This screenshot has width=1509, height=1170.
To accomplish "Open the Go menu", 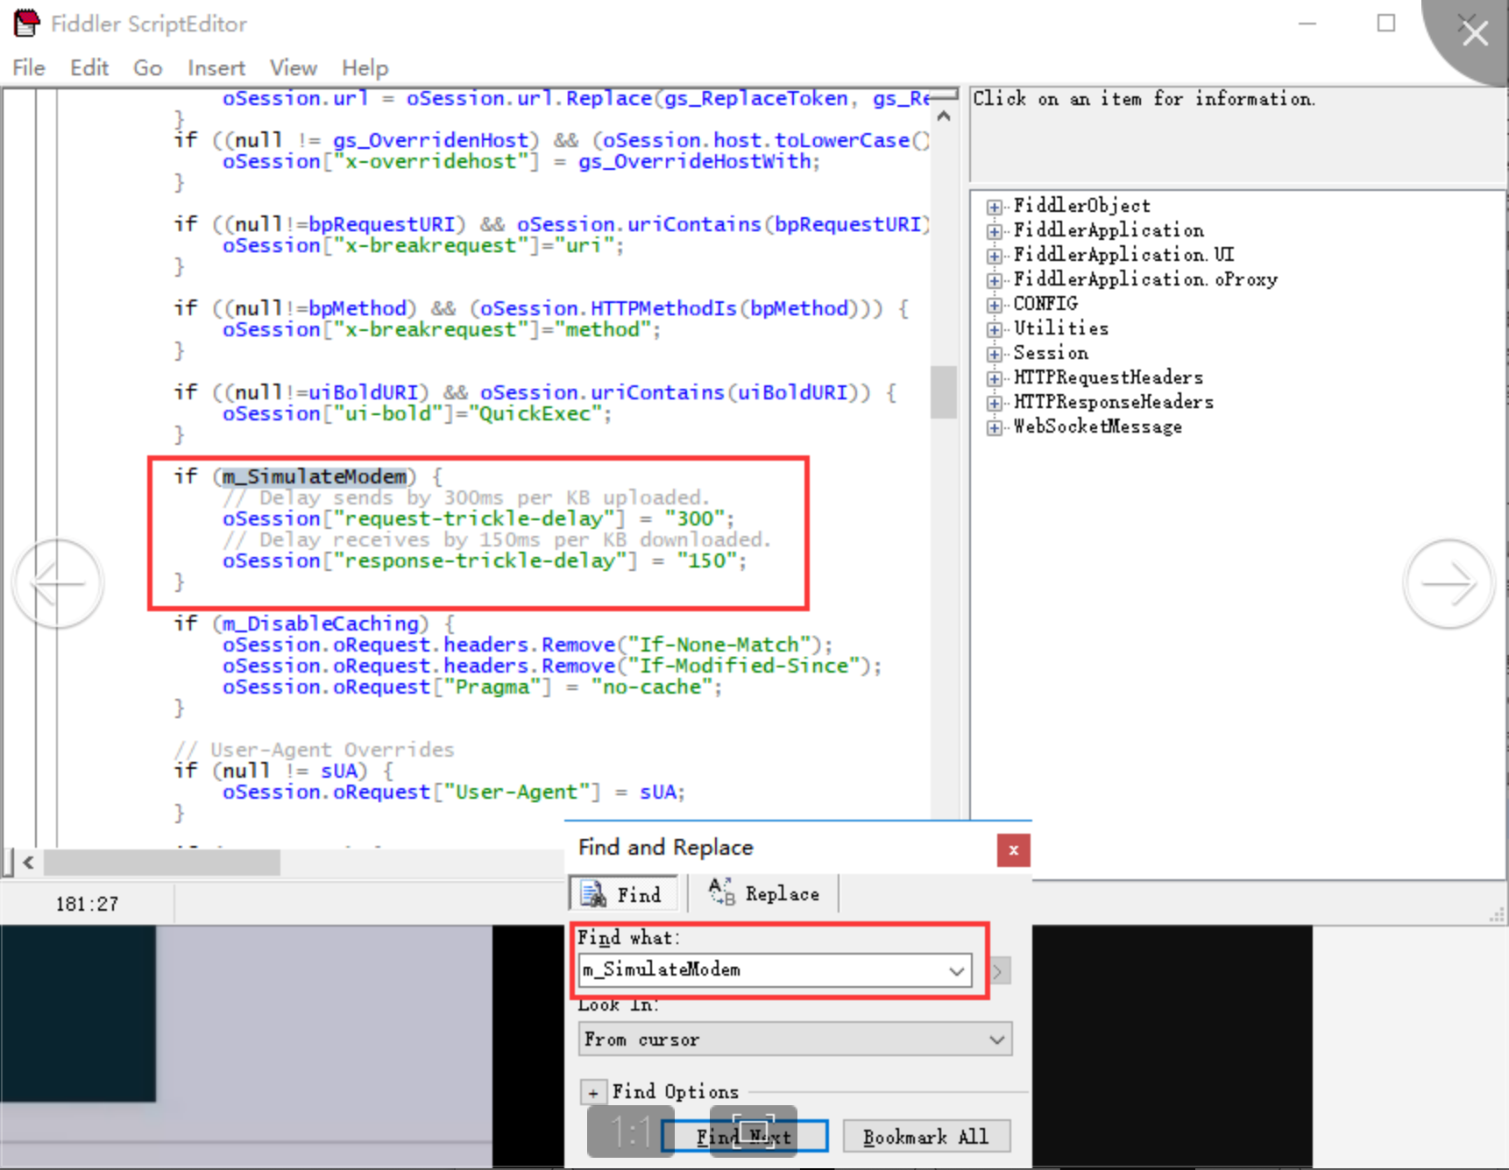I will click(147, 67).
